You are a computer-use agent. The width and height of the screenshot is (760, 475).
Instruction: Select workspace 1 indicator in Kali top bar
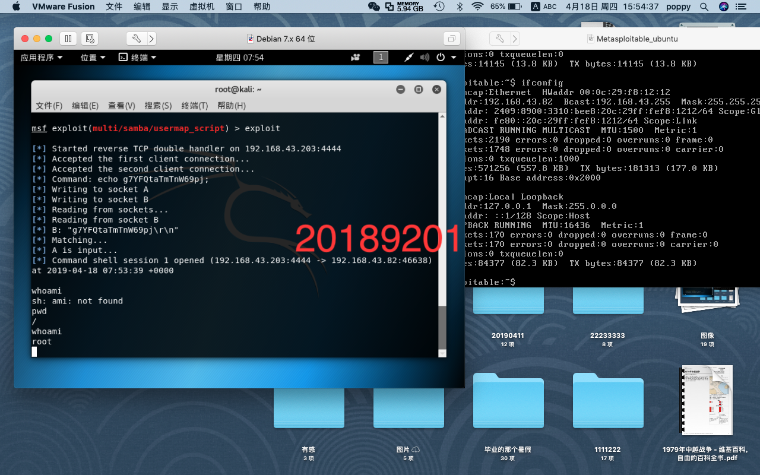[x=381, y=58]
